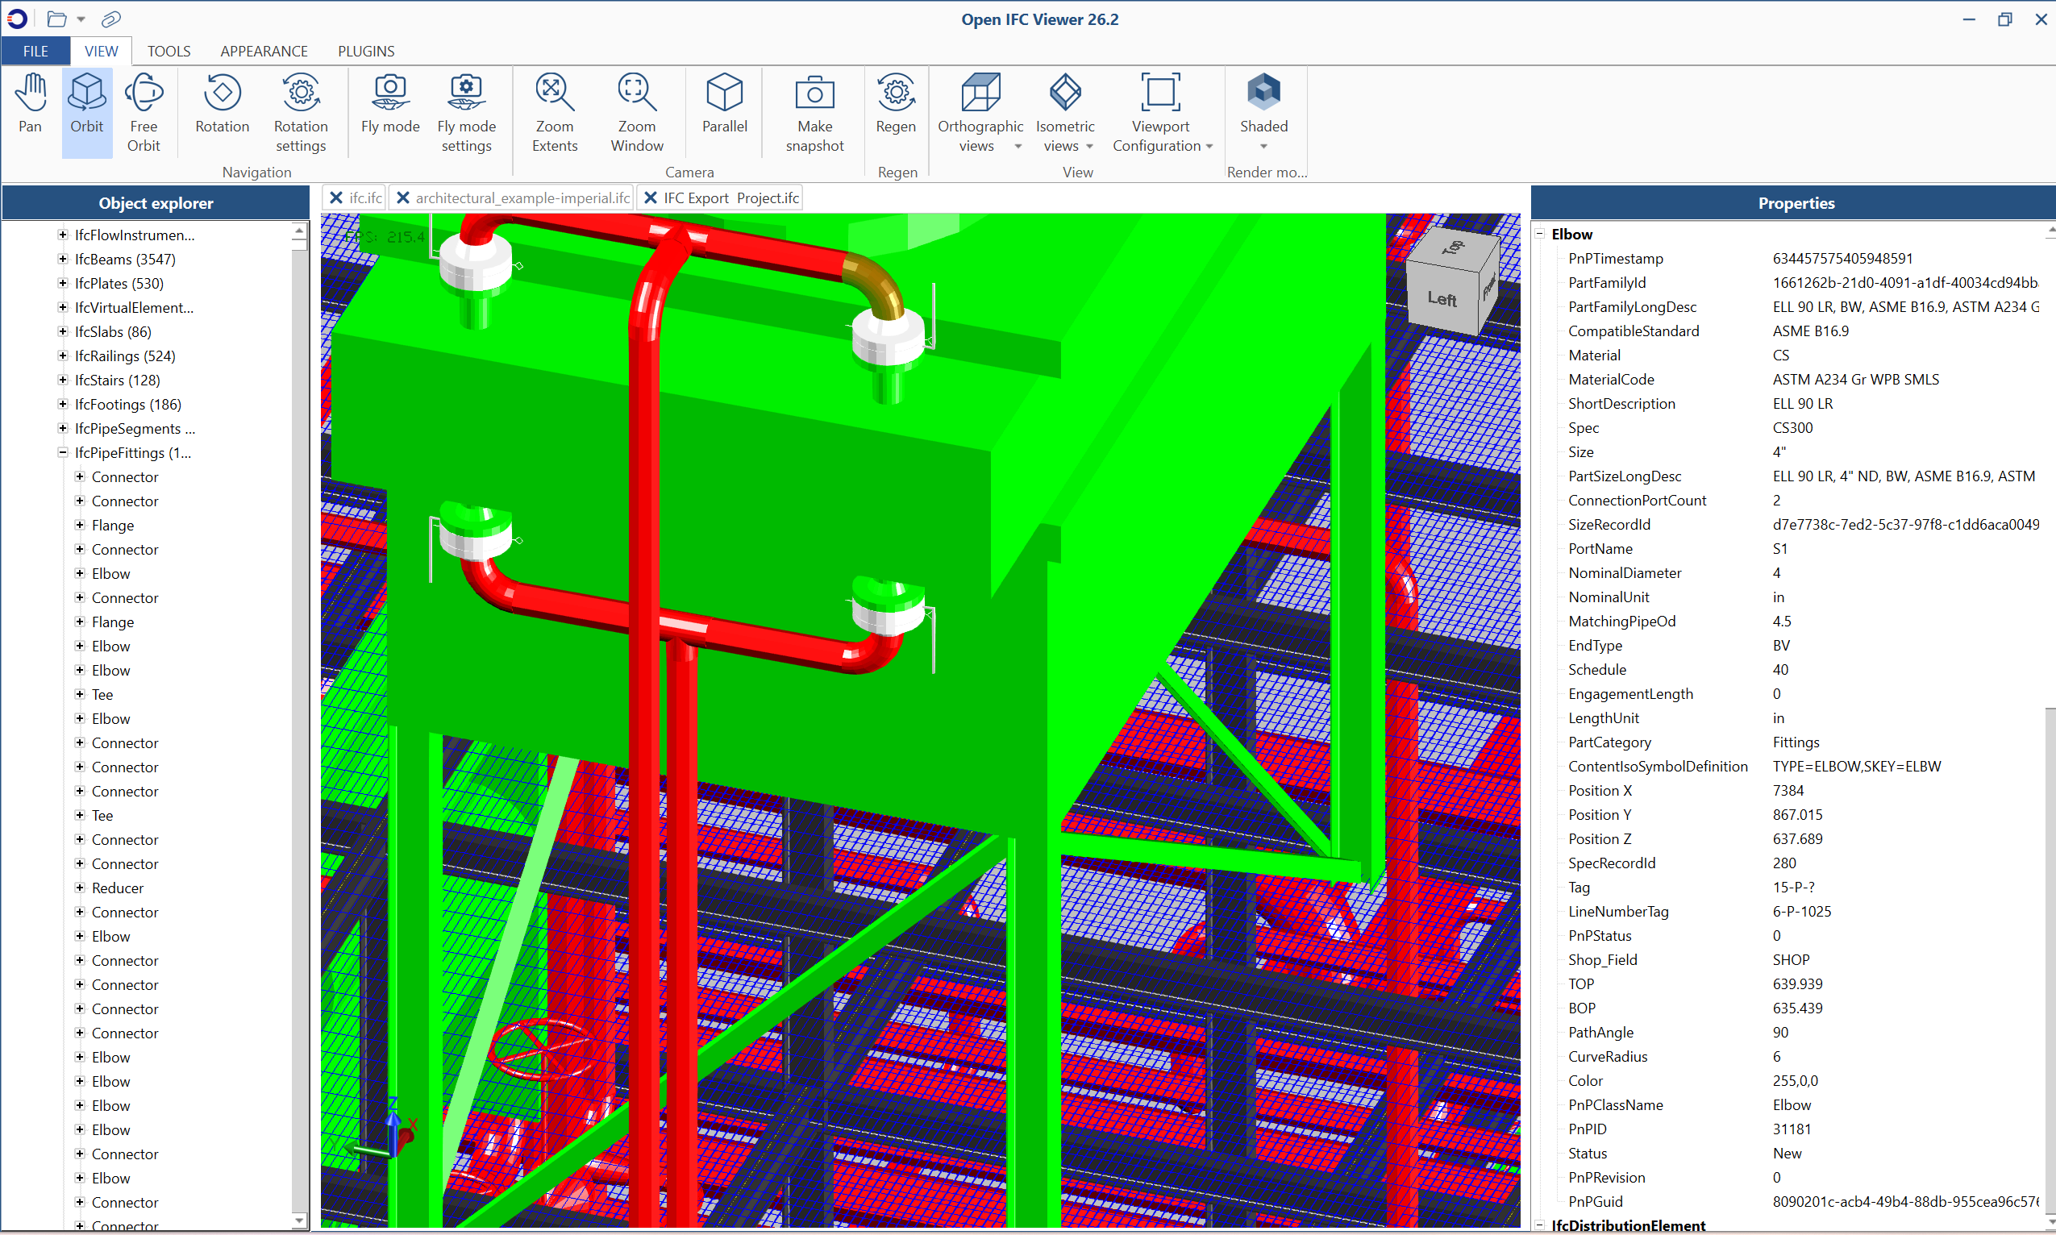Switch to the APPEARANCE ribbon tab
The height and width of the screenshot is (1235, 2056).
tap(264, 52)
